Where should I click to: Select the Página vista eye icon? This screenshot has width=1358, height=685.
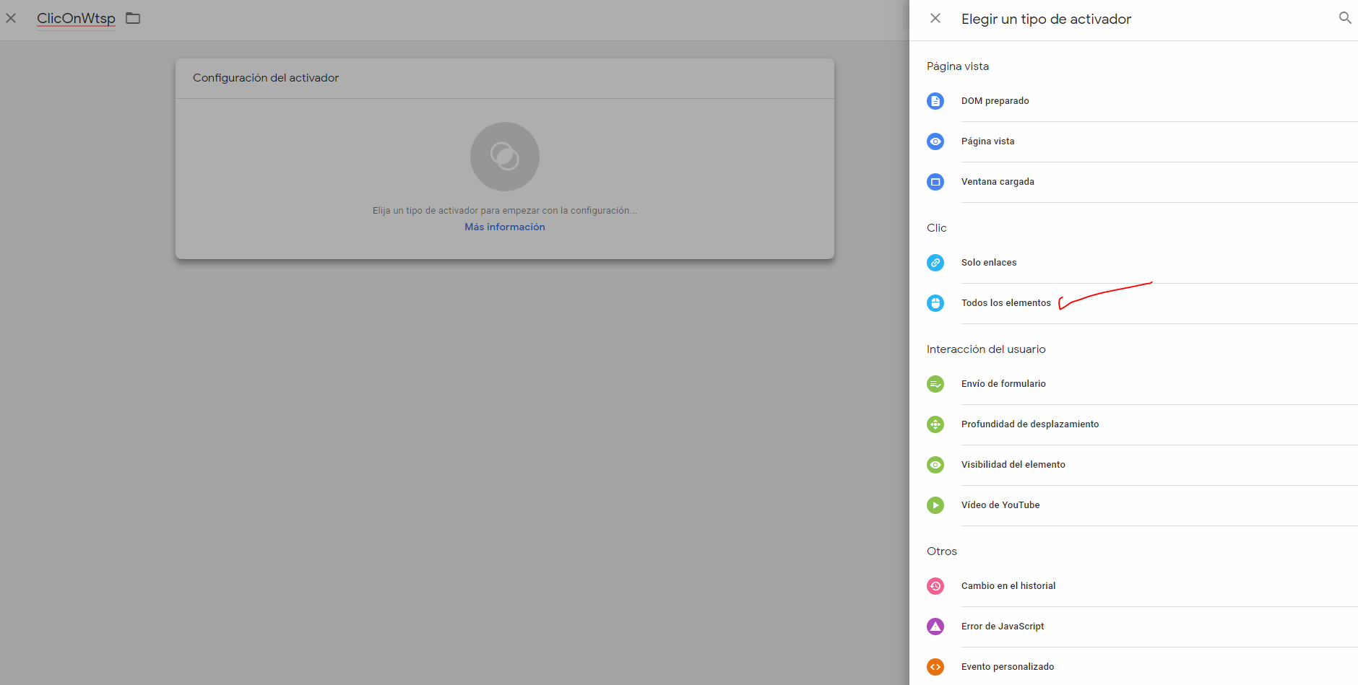click(x=935, y=141)
